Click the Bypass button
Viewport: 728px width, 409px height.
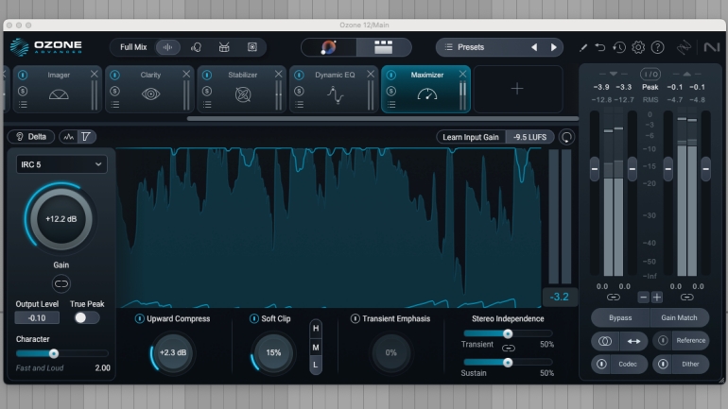(620, 317)
